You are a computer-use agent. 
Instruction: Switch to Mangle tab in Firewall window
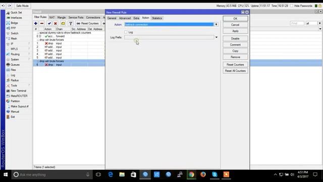click(62, 18)
